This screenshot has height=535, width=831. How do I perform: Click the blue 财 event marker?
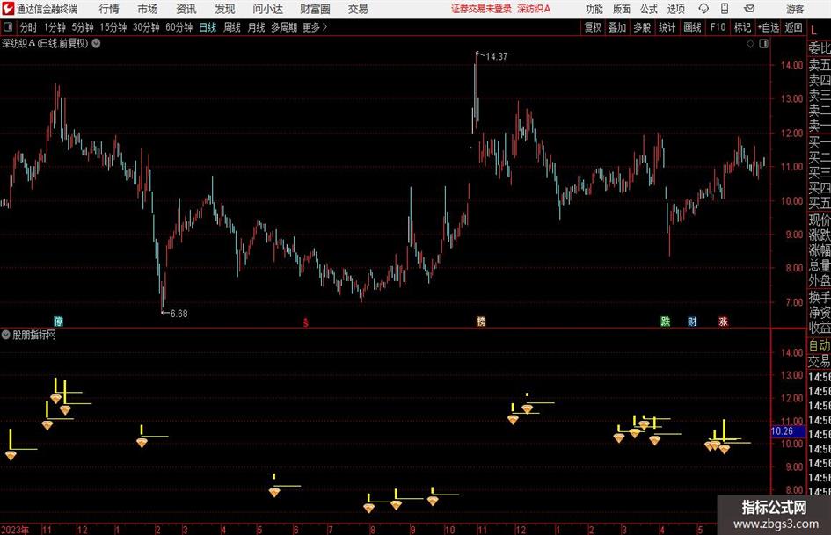(692, 321)
